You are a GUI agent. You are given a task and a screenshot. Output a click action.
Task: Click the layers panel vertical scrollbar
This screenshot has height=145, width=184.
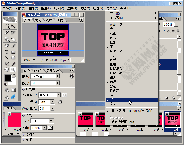179,63
